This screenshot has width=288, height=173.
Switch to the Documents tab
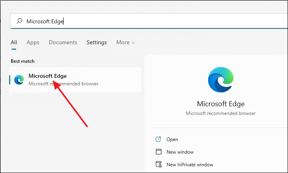click(63, 42)
